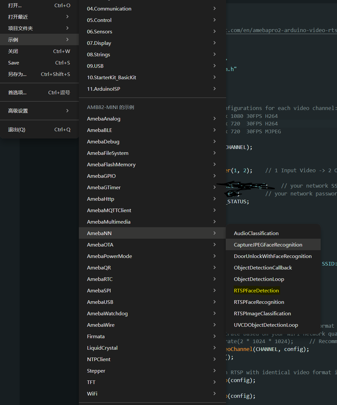Expand the AmebaMultimedia submenu chevron
The width and height of the screenshot is (337, 405).
(215, 222)
